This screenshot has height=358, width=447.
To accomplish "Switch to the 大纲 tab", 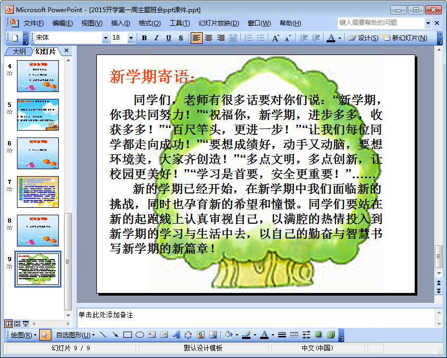I will [x=19, y=51].
